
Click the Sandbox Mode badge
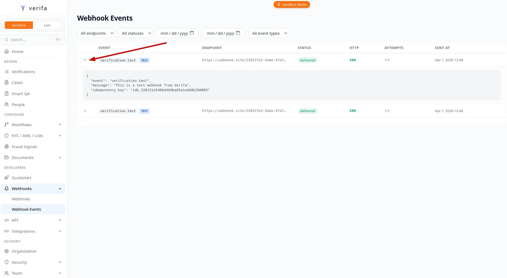tap(292, 4)
